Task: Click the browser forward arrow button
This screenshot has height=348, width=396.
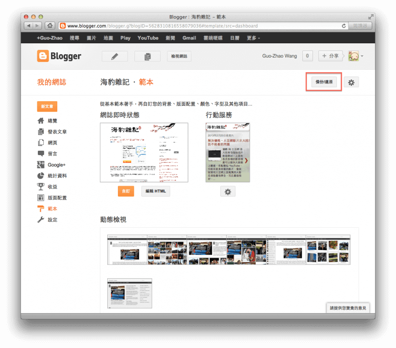Action: (x=37, y=26)
